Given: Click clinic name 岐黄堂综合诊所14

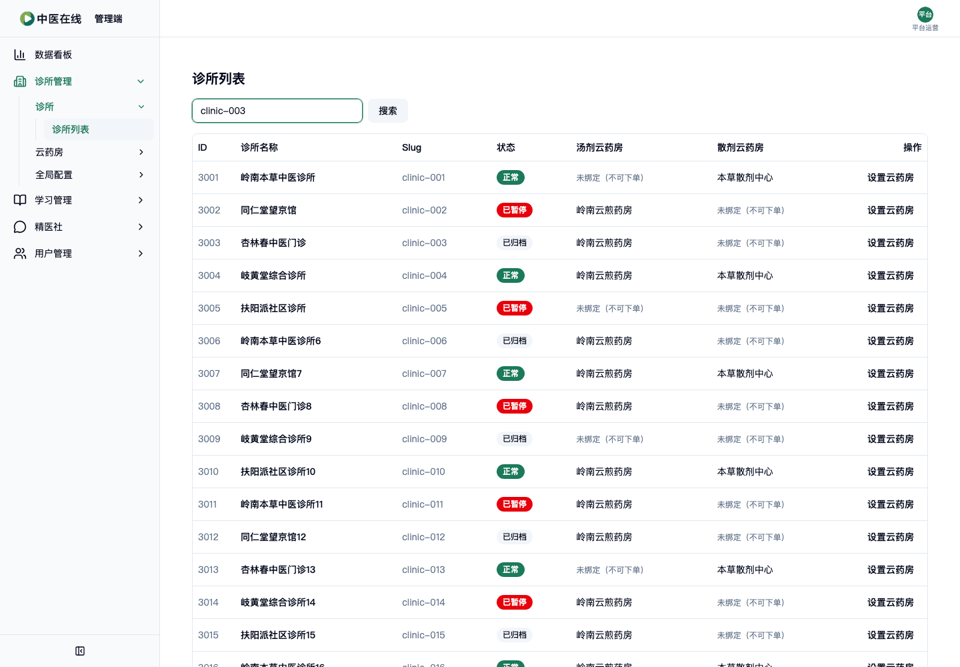Looking at the screenshot, I should click(x=278, y=602).
